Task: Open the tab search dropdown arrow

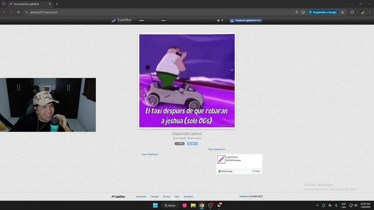Action: coord(4,4)
